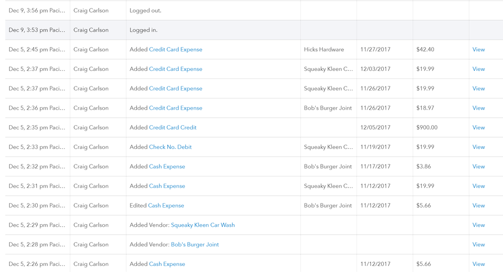Click View on the Added Vendor Bob's row

coord(478,245)
